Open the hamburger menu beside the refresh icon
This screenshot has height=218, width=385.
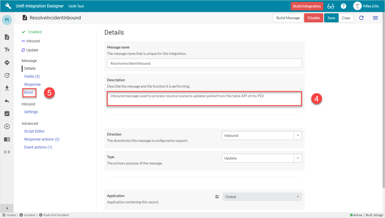point(375,18)
